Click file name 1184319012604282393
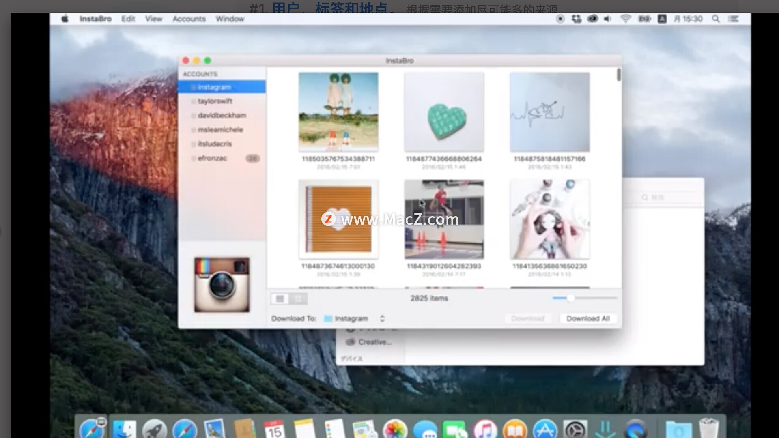 click(444, 266)
